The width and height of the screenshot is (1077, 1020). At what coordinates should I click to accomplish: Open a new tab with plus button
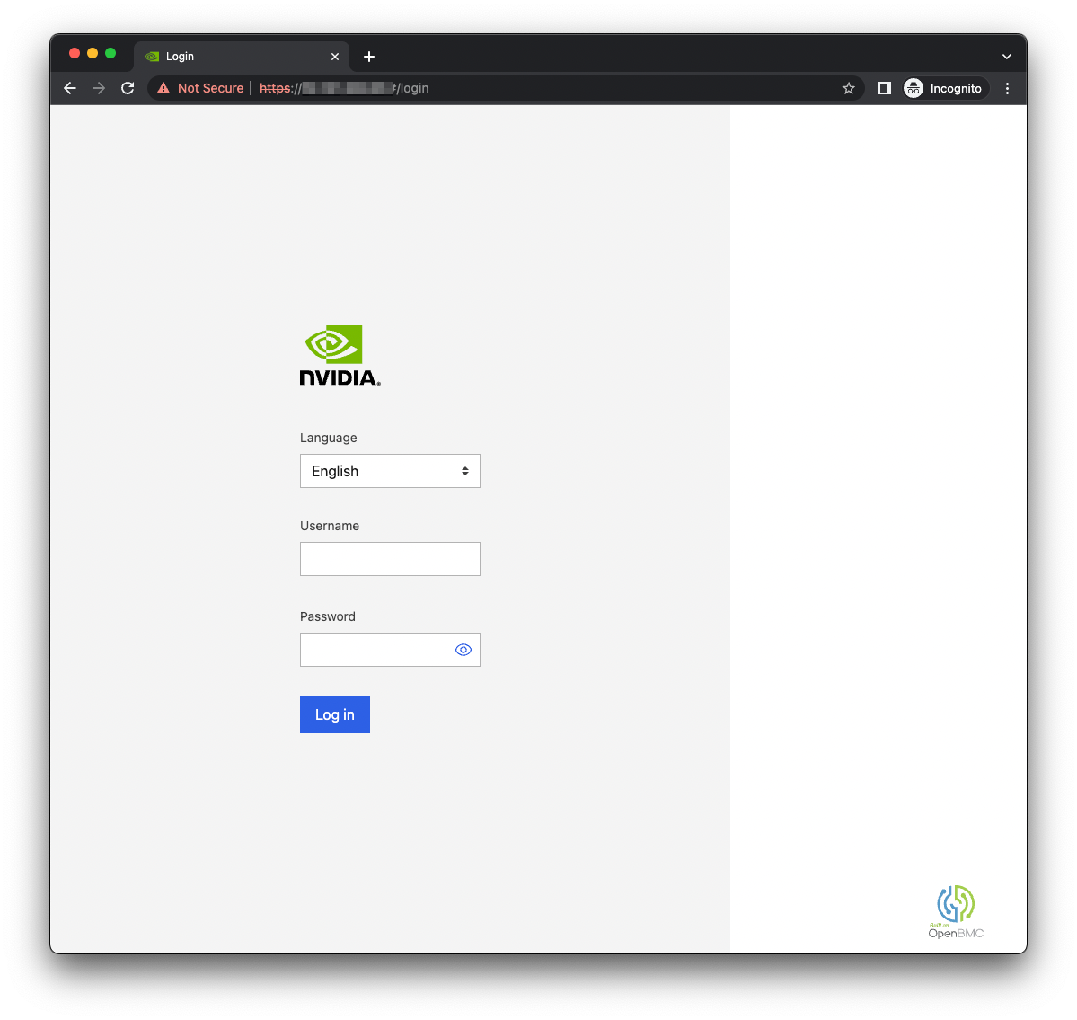point(369,57)
